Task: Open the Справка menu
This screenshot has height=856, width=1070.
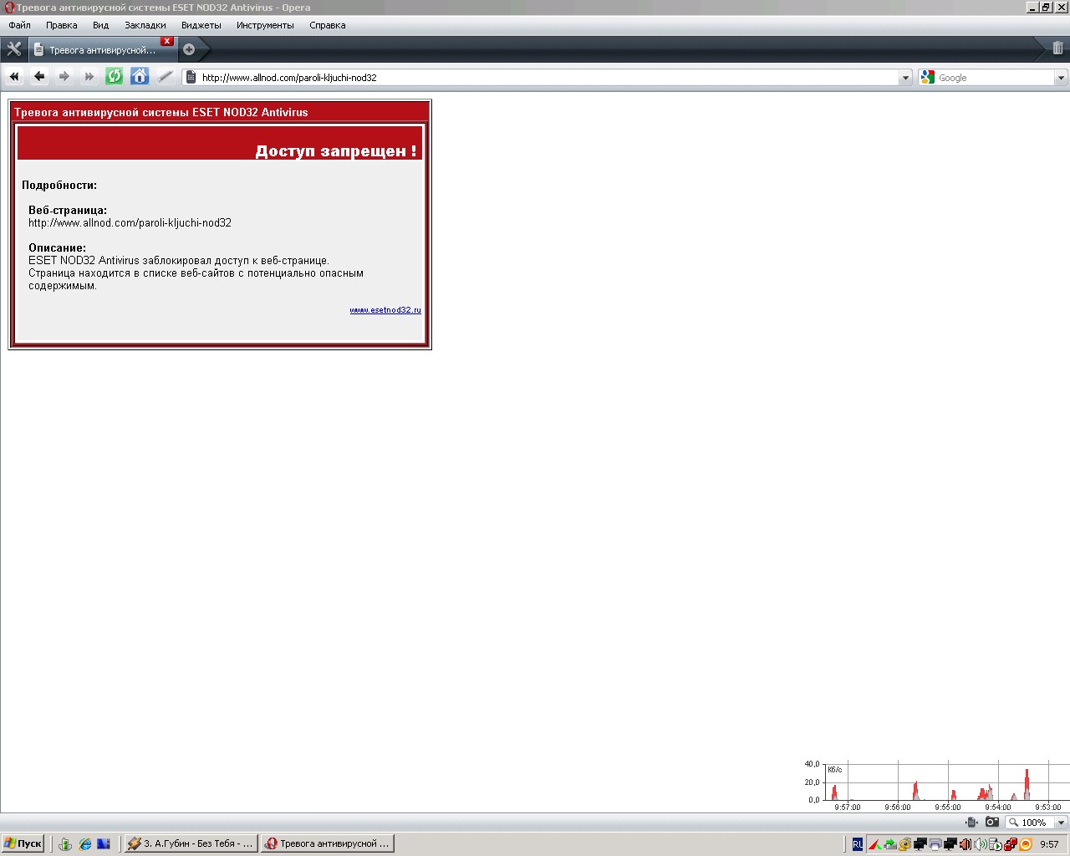Action: [x=328, y=25]
